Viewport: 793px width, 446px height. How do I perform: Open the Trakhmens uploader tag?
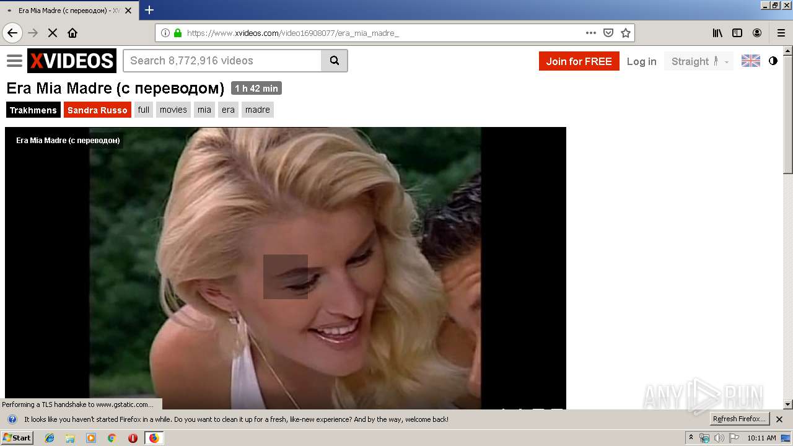coord(33,110)
